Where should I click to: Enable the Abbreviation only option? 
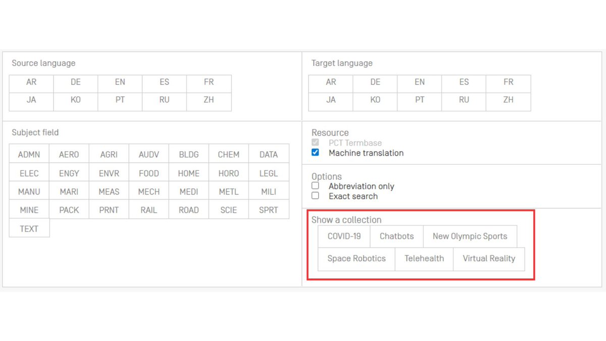click(315, 186)
